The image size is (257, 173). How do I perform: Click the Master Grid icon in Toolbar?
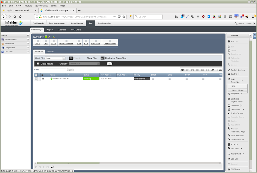[x=229, y=154]
